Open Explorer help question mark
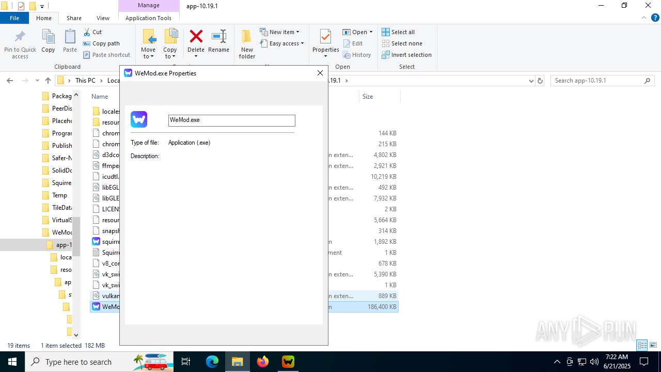The width and height of the screenshot is (661, 372). click(655, 18)
